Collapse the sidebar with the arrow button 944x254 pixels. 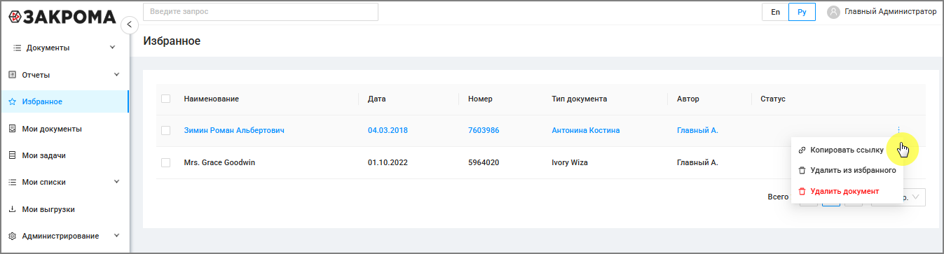(x=129, y=25)
